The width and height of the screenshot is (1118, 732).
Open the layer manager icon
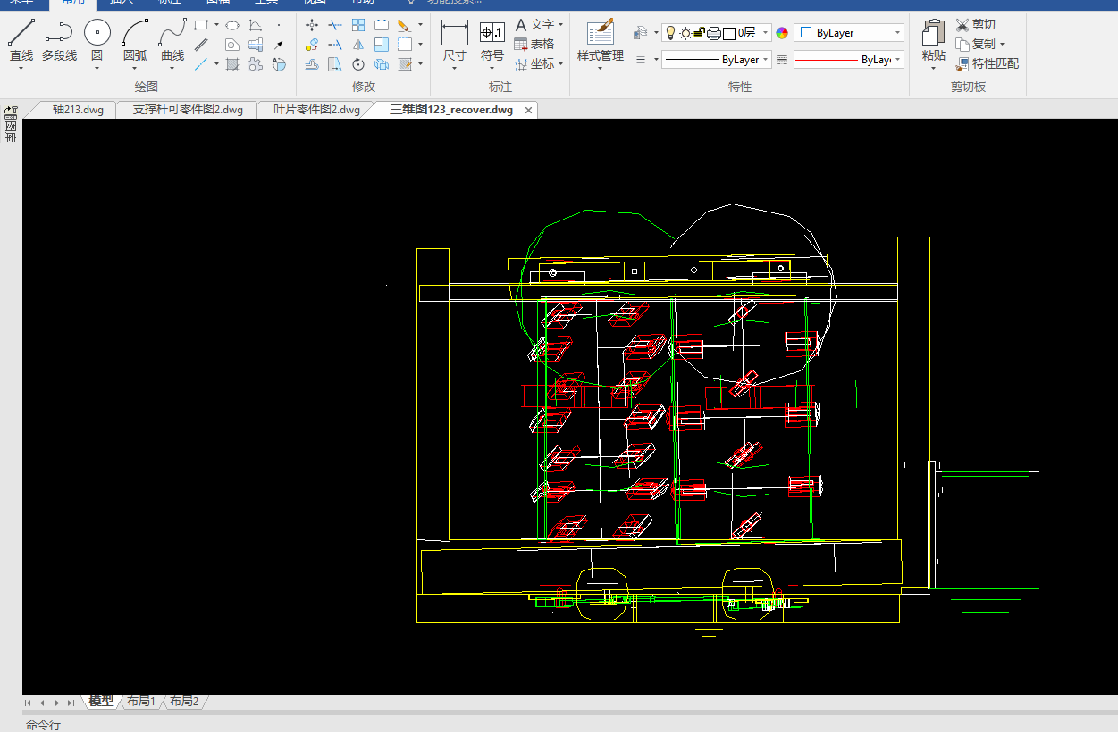tap(640, 33)
